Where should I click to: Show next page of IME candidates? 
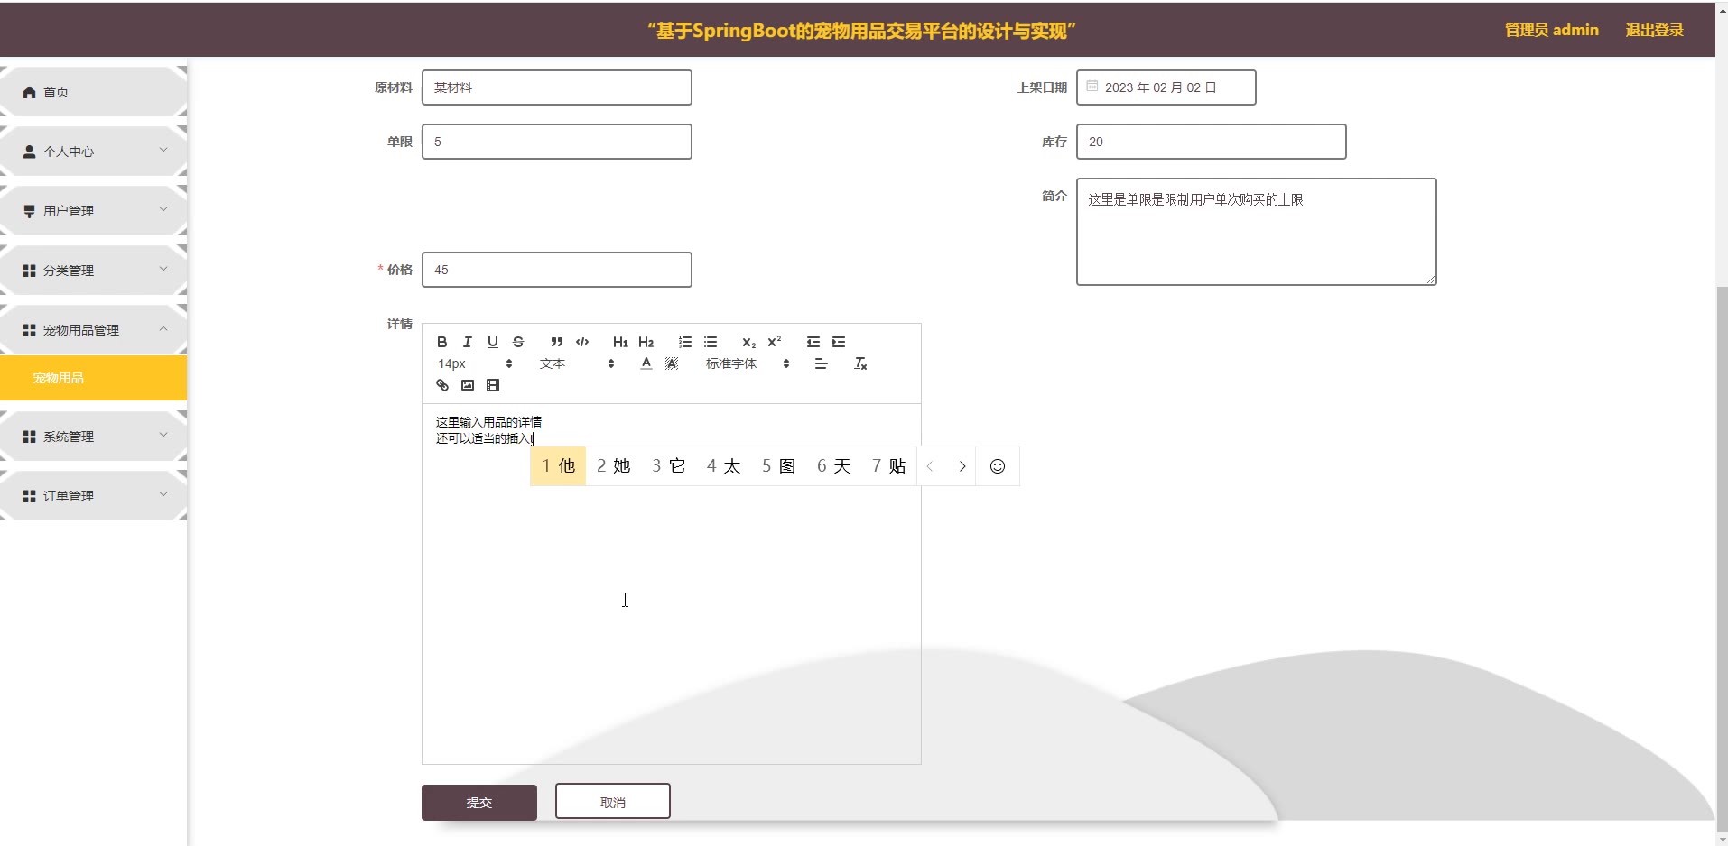click(962, 466)
